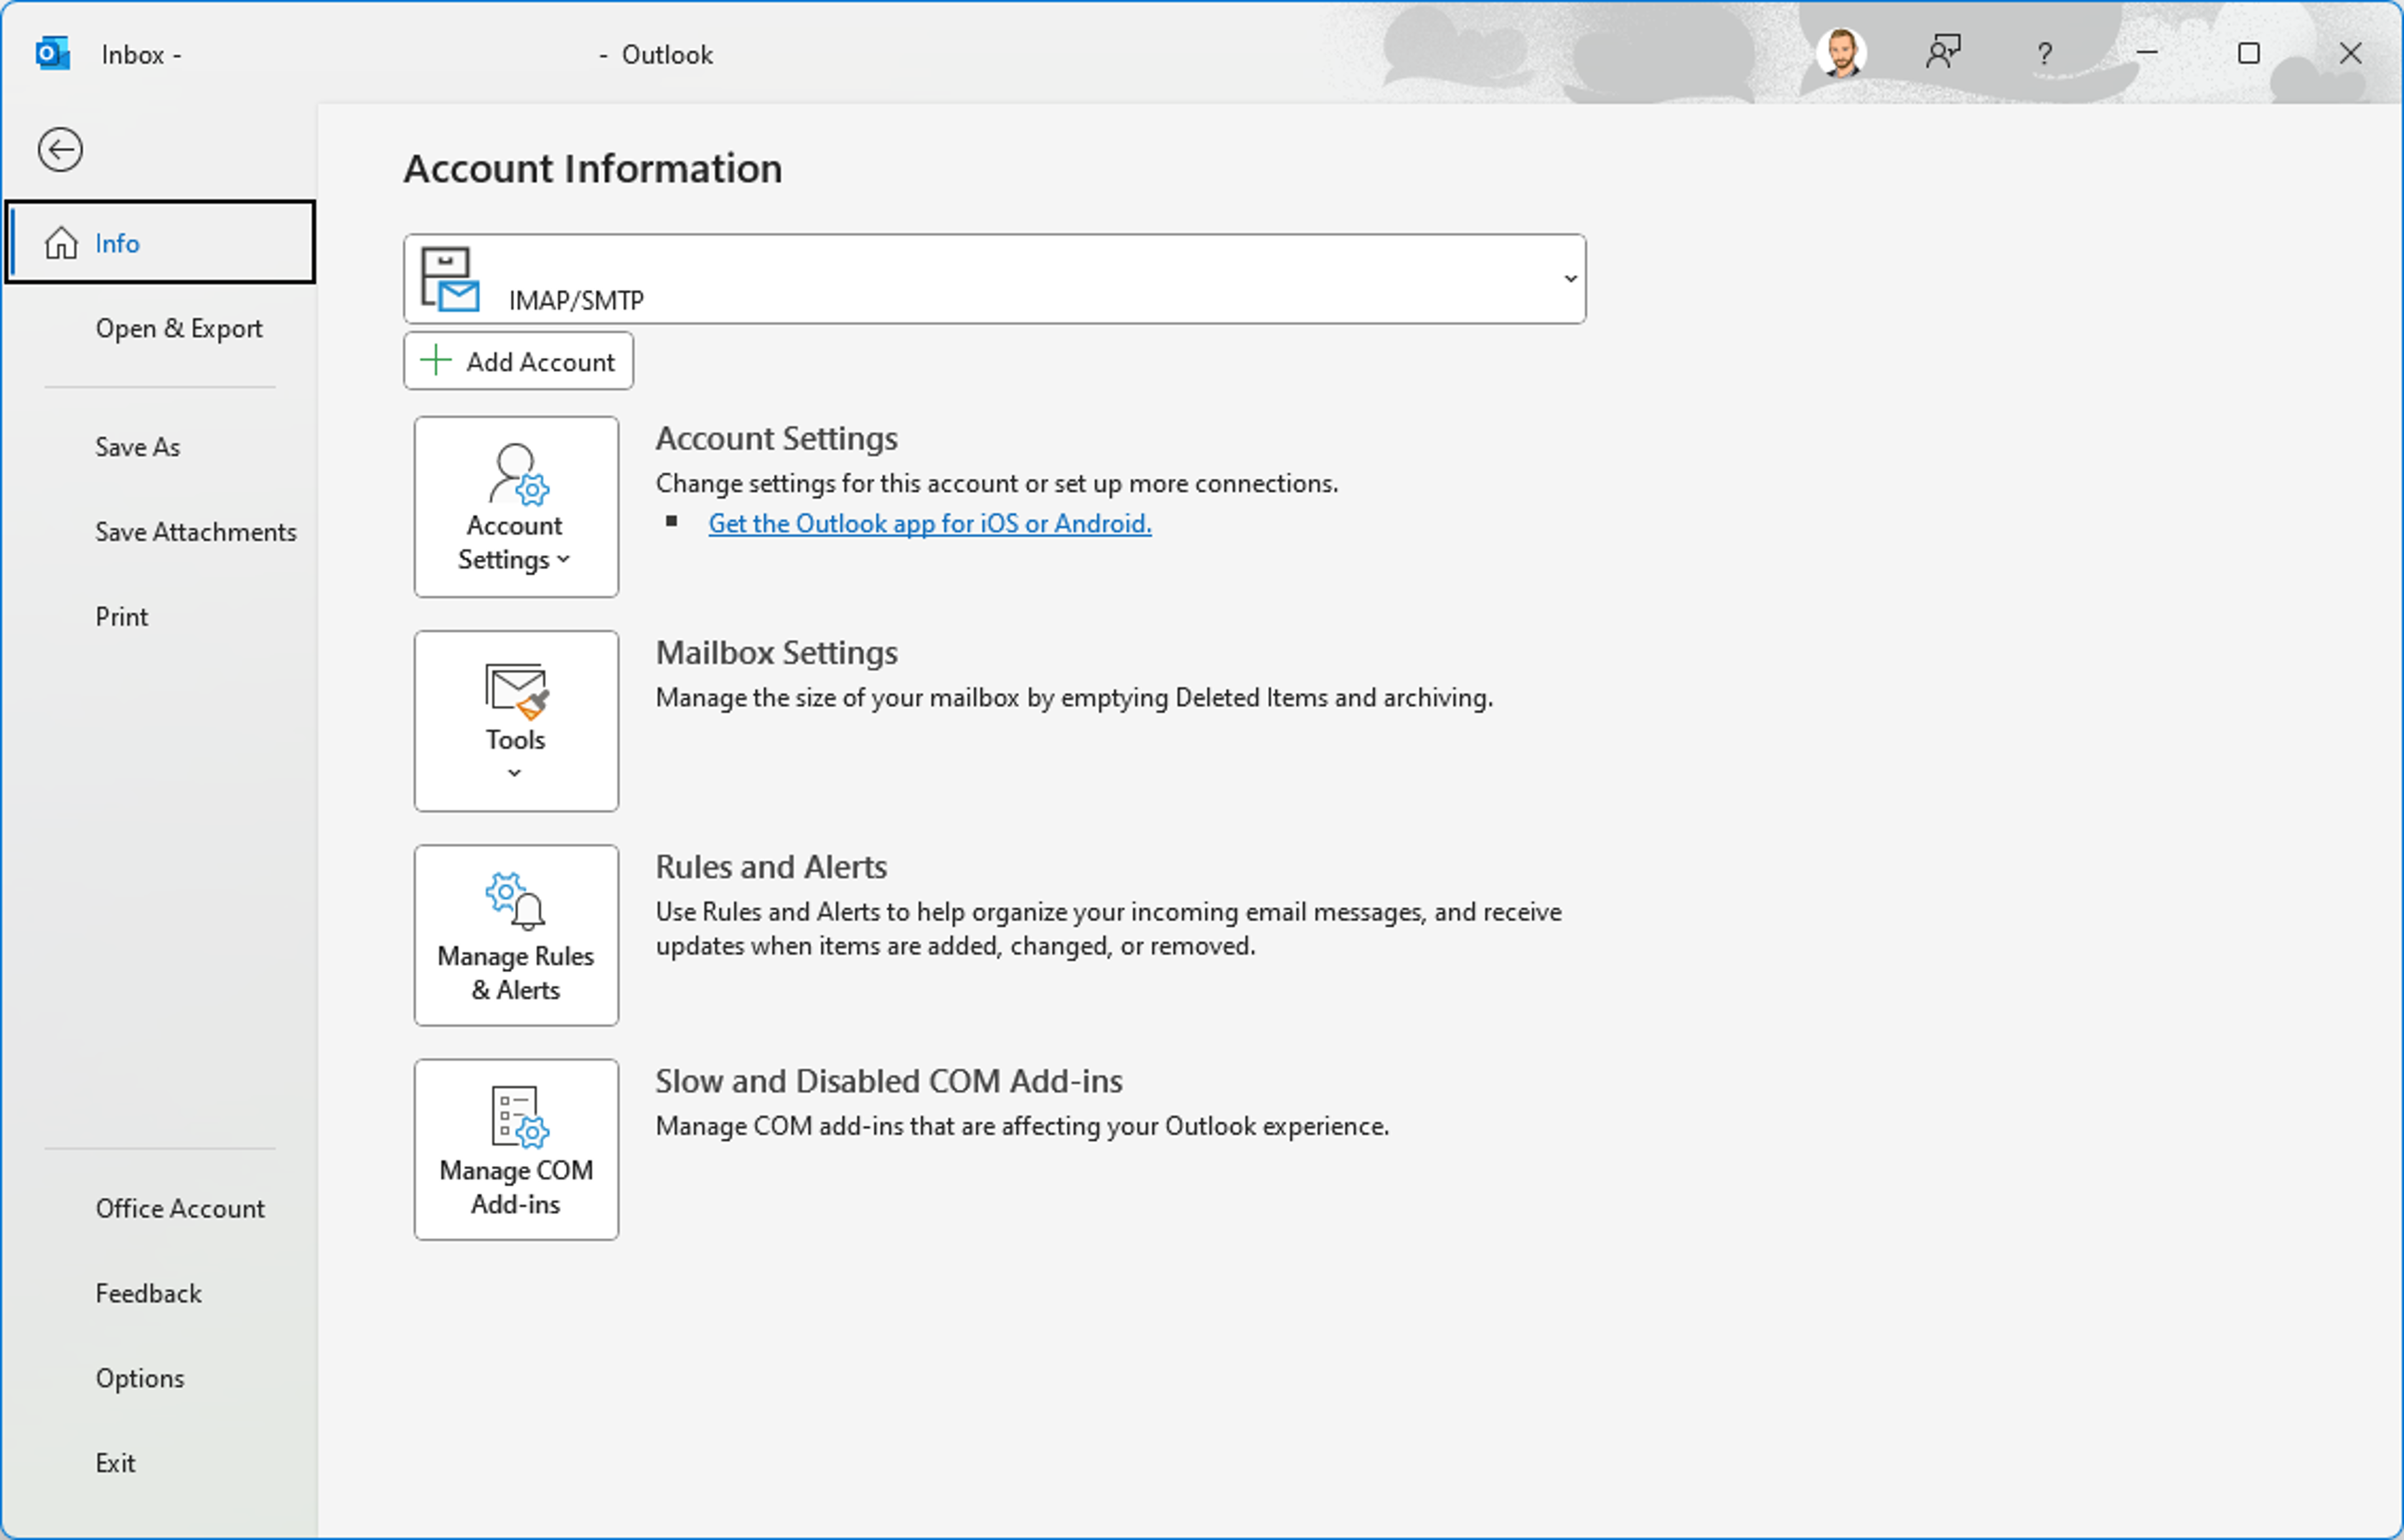Select the Info tab
2404x1540 pixels.
pos(160,242)
